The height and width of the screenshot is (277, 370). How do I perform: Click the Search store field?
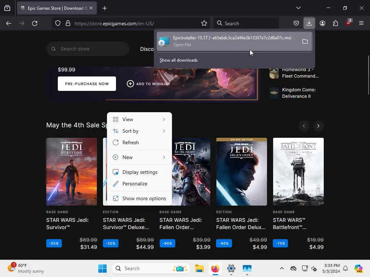tap(88, 49)
